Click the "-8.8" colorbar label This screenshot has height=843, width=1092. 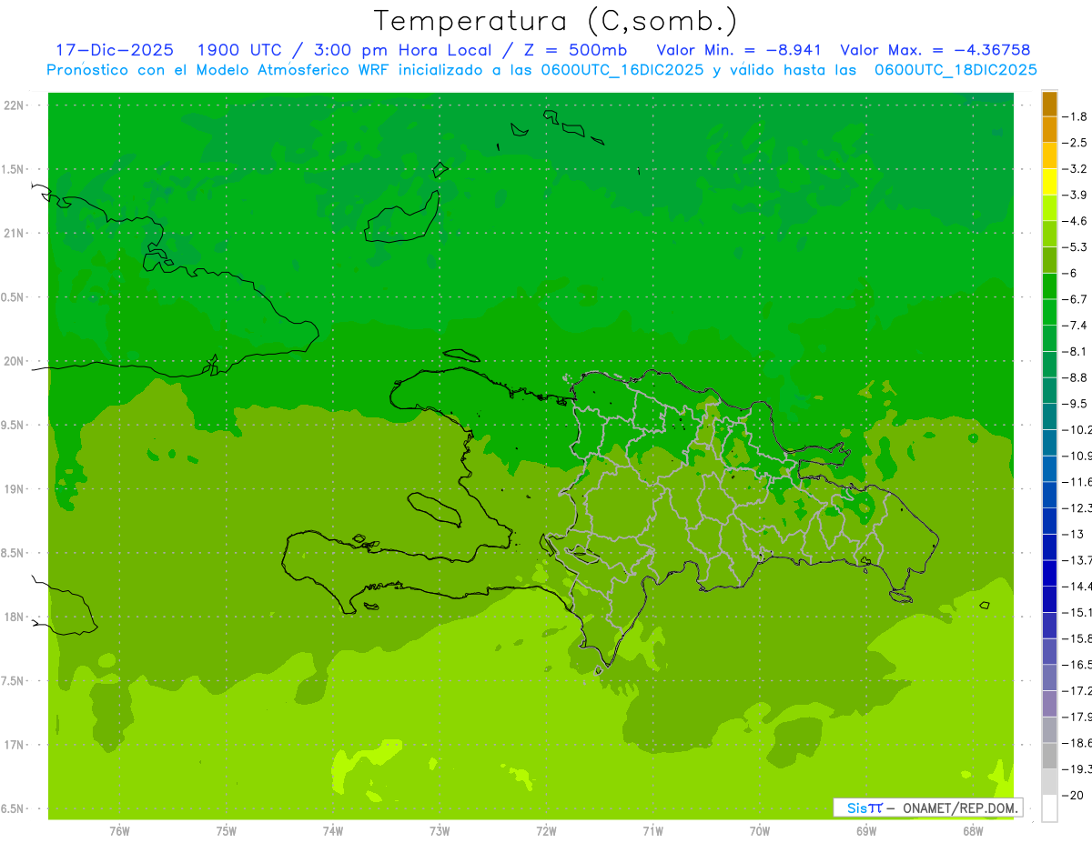(x=1077, y=377)
